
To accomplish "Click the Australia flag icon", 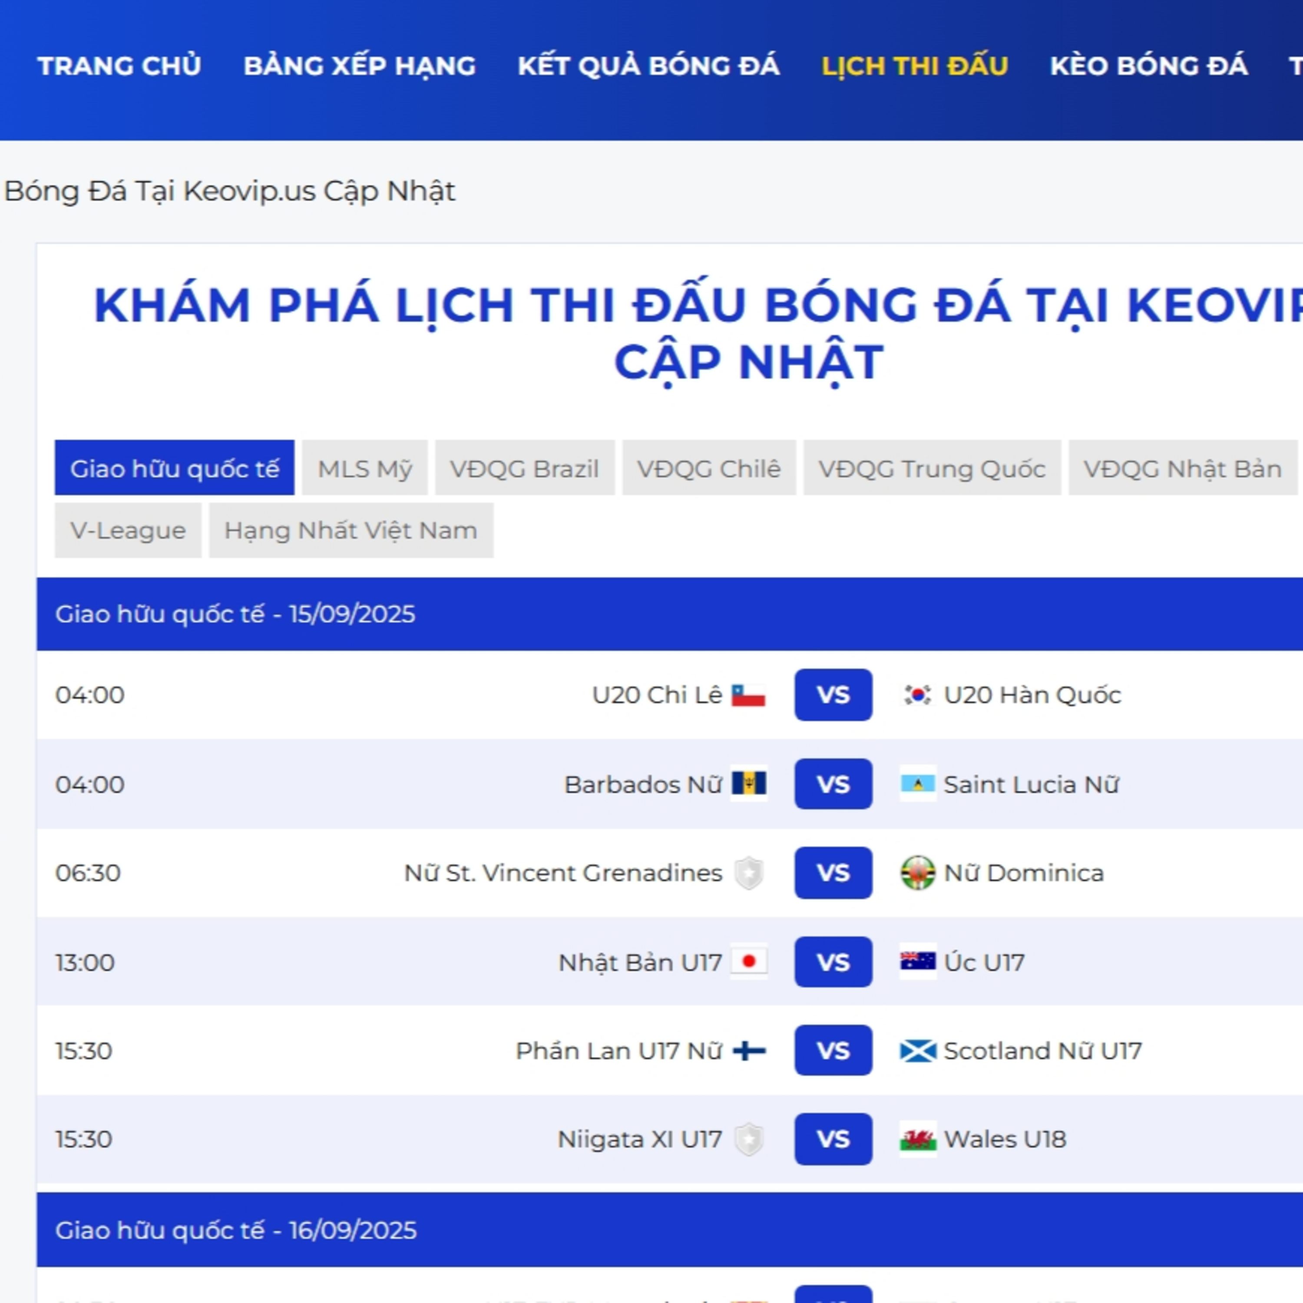I will (x=917, y=962).
